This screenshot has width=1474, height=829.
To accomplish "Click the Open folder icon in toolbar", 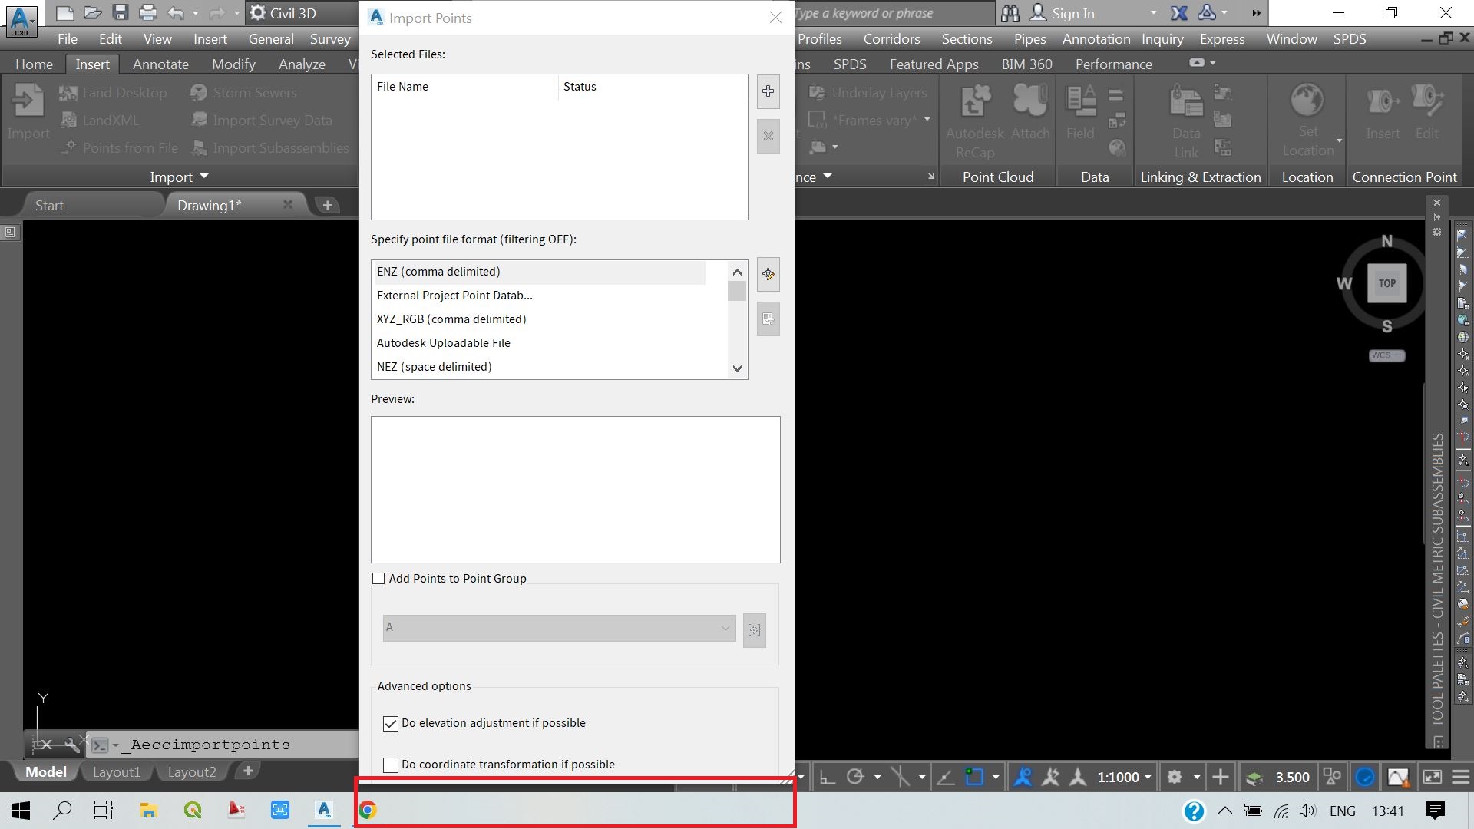I will [x=92, y=12].
